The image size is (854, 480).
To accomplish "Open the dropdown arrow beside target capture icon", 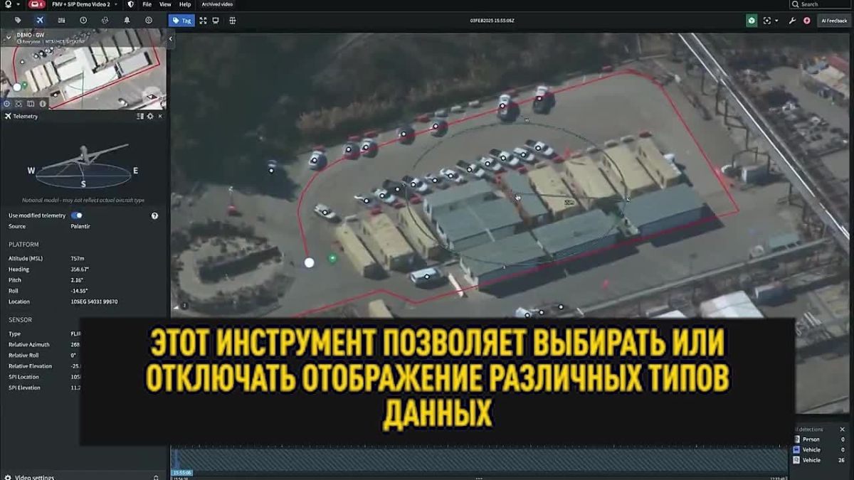I will (776, 21).
